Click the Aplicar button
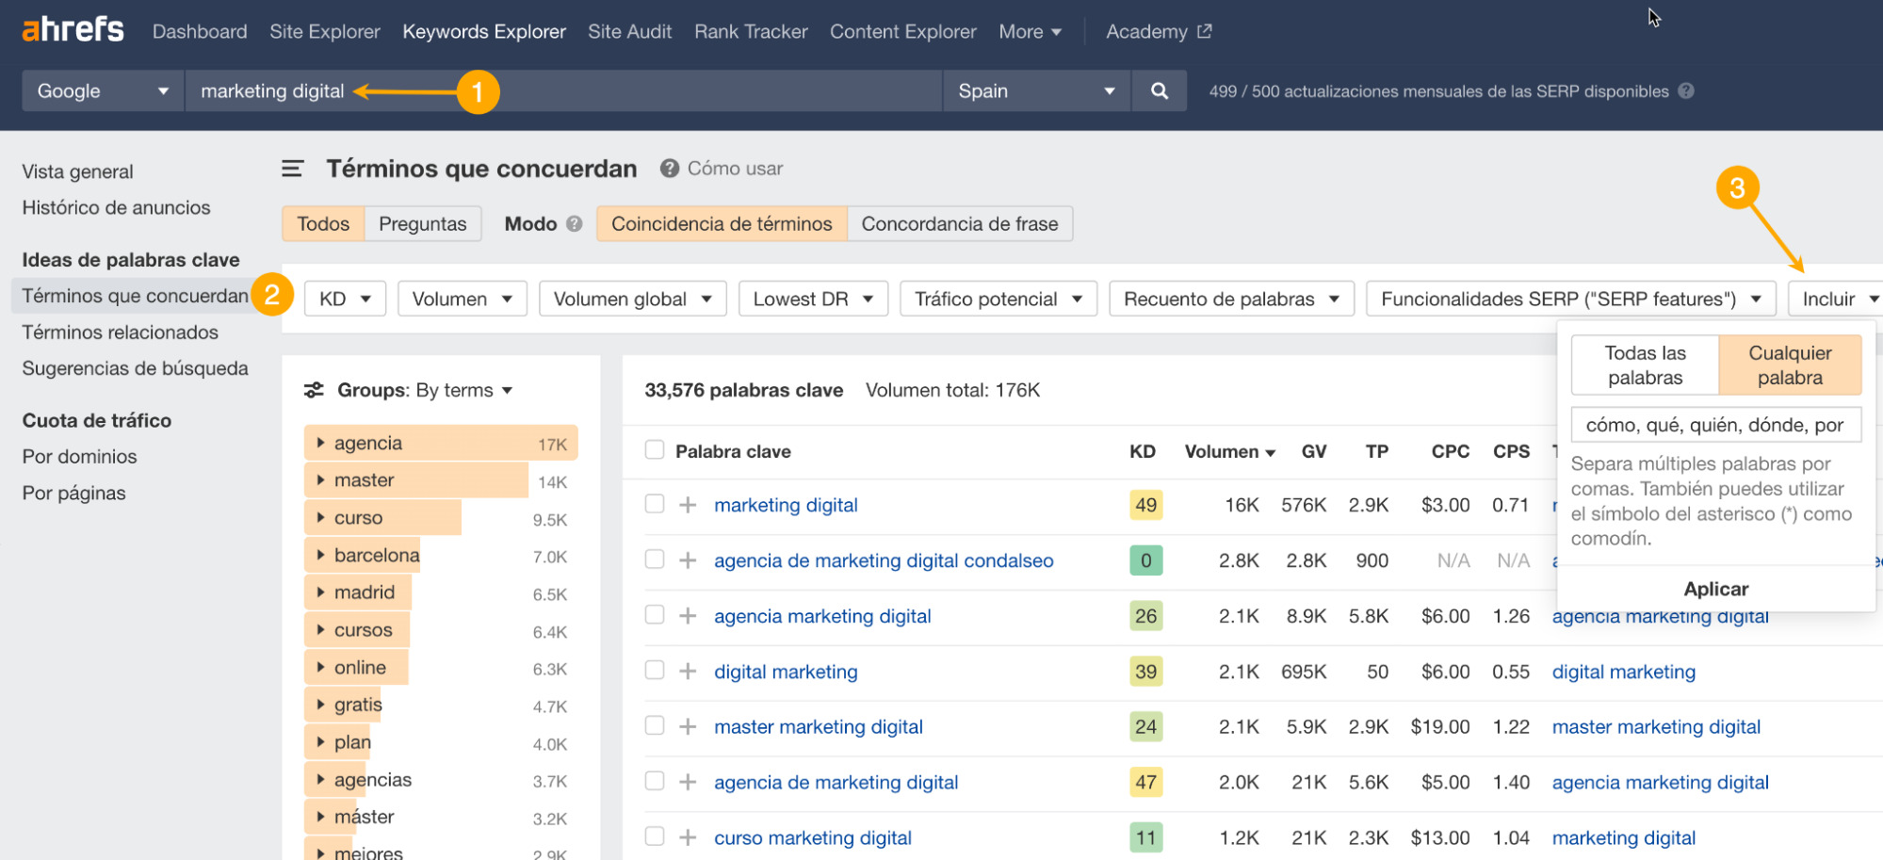 1715,589
